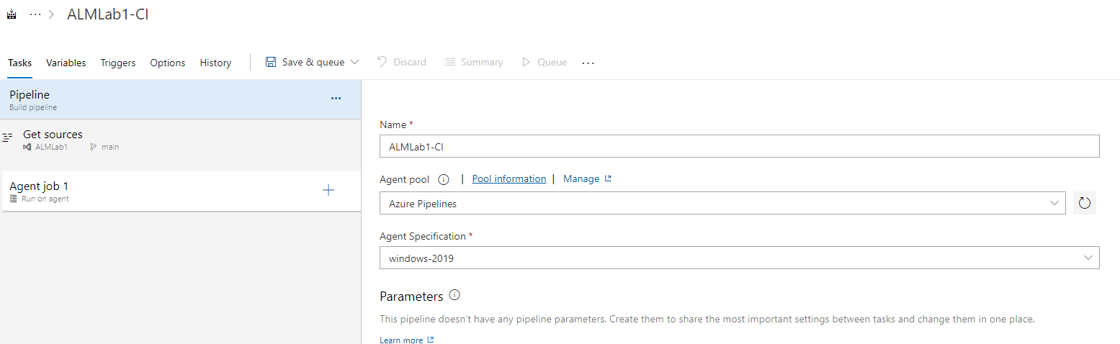Click the Parameters info icon
1120x344 pixels.
[454, 295]
